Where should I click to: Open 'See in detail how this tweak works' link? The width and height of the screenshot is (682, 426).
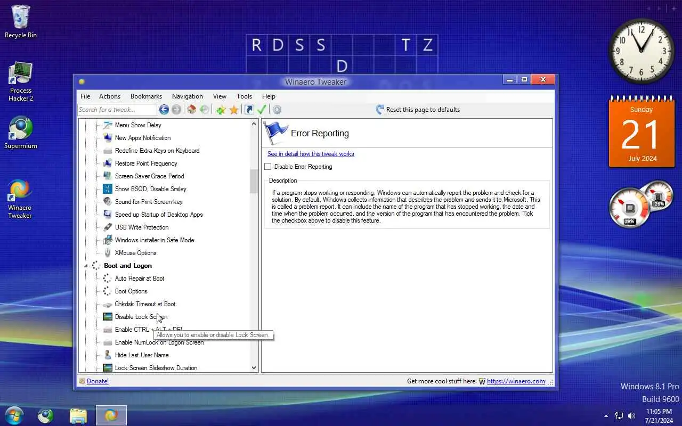point(311,154)
